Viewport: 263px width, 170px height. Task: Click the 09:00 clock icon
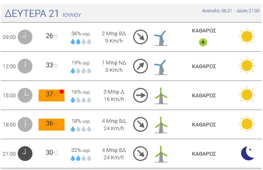point(25,37)
